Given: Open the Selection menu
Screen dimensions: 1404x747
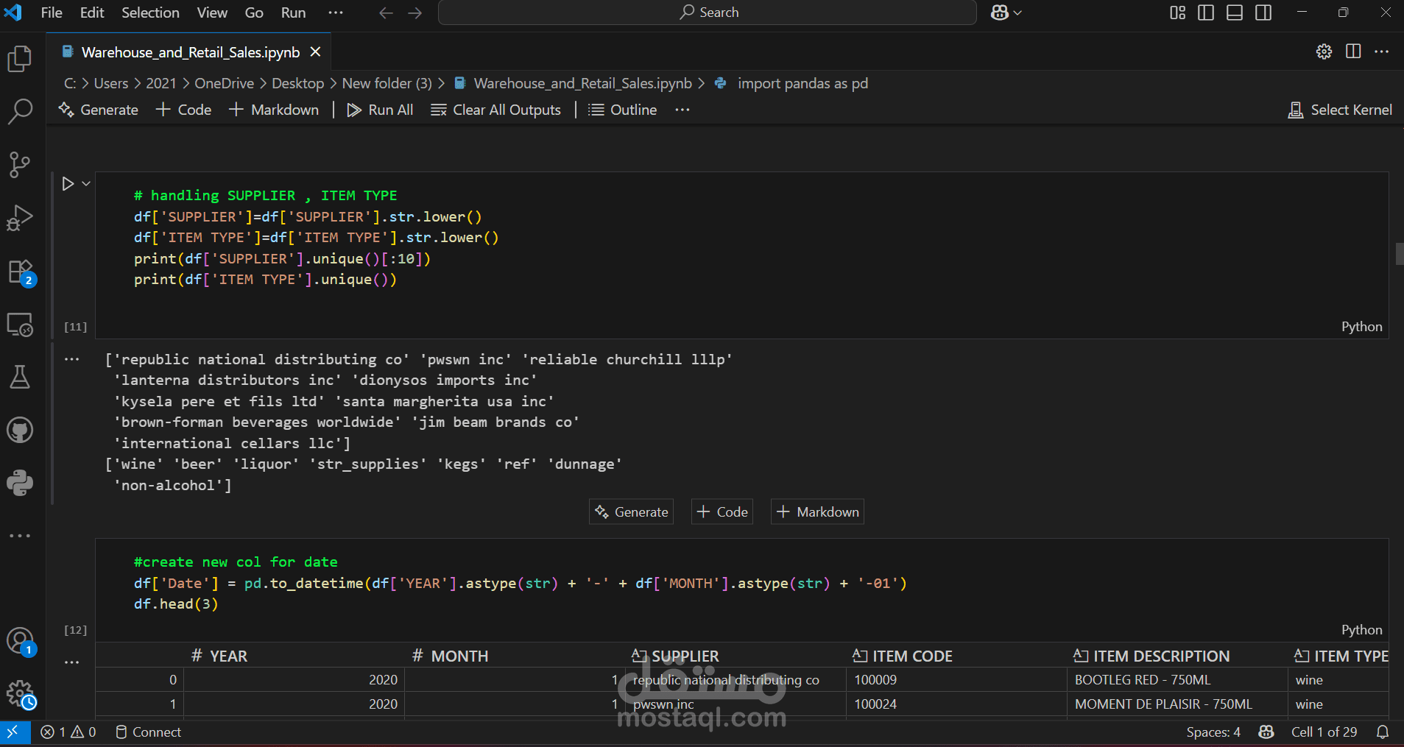Looking at the screenshot, I should [150, 13].
